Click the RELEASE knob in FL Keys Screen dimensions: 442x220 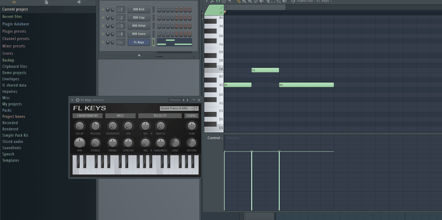coord(95,126)
